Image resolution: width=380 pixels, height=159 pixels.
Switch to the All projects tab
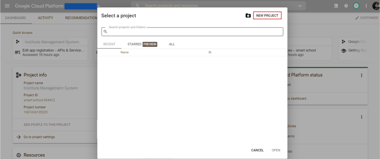pyautogui.click(x=172, y=44)
